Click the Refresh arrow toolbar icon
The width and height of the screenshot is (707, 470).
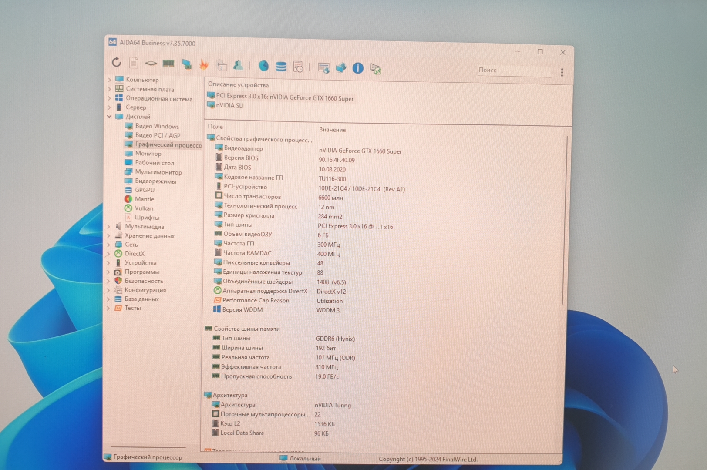(x=116, y=62)
